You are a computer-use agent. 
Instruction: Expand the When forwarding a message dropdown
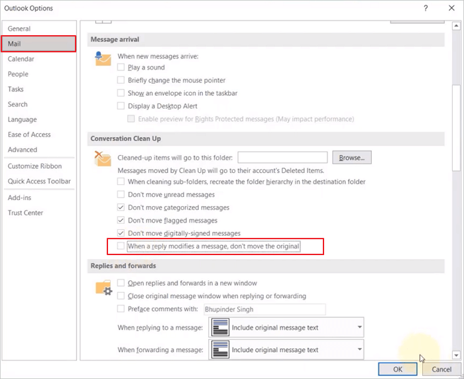(359, 350)
